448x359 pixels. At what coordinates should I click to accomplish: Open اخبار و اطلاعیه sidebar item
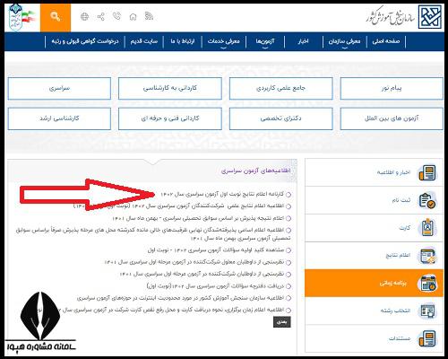(374, 172)
